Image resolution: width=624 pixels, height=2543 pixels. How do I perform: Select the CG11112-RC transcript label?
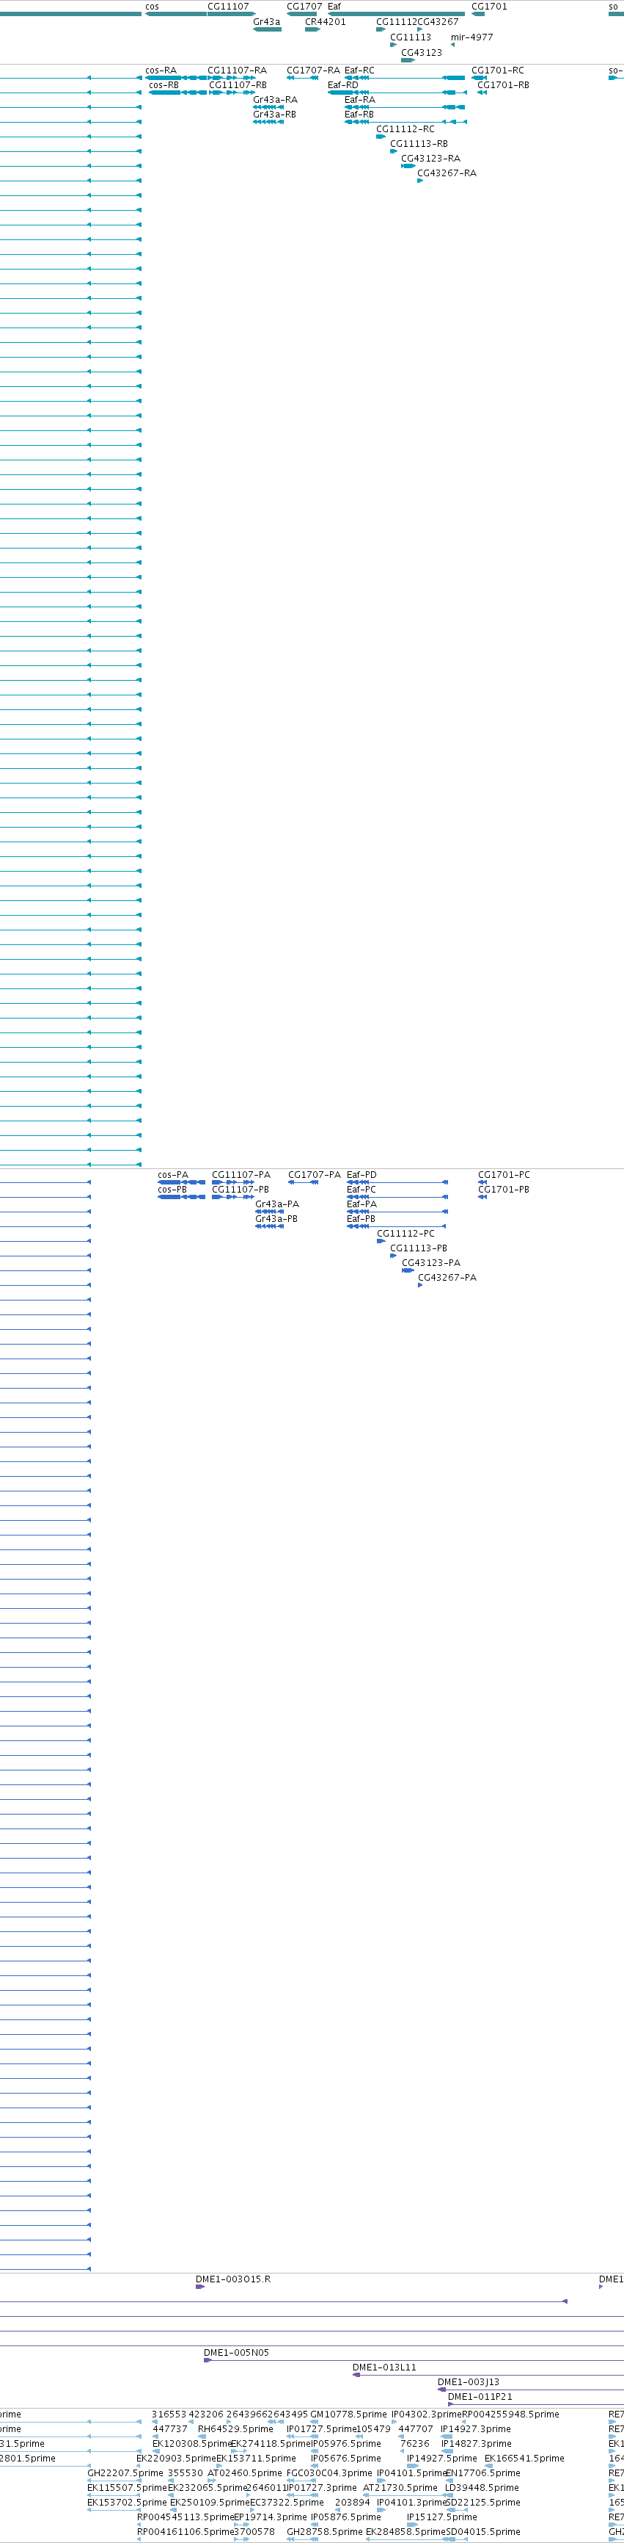click(x=405, y=129)
